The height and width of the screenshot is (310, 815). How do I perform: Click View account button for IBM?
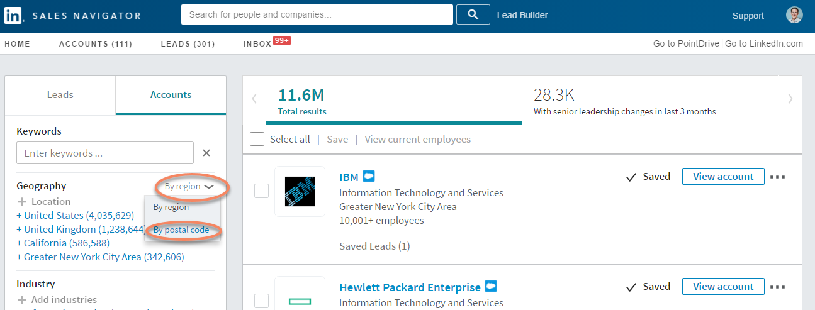pos(723,177)
